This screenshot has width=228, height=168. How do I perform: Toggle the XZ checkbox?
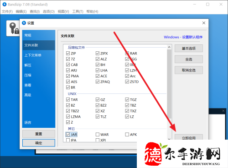[x=98, y=111]
